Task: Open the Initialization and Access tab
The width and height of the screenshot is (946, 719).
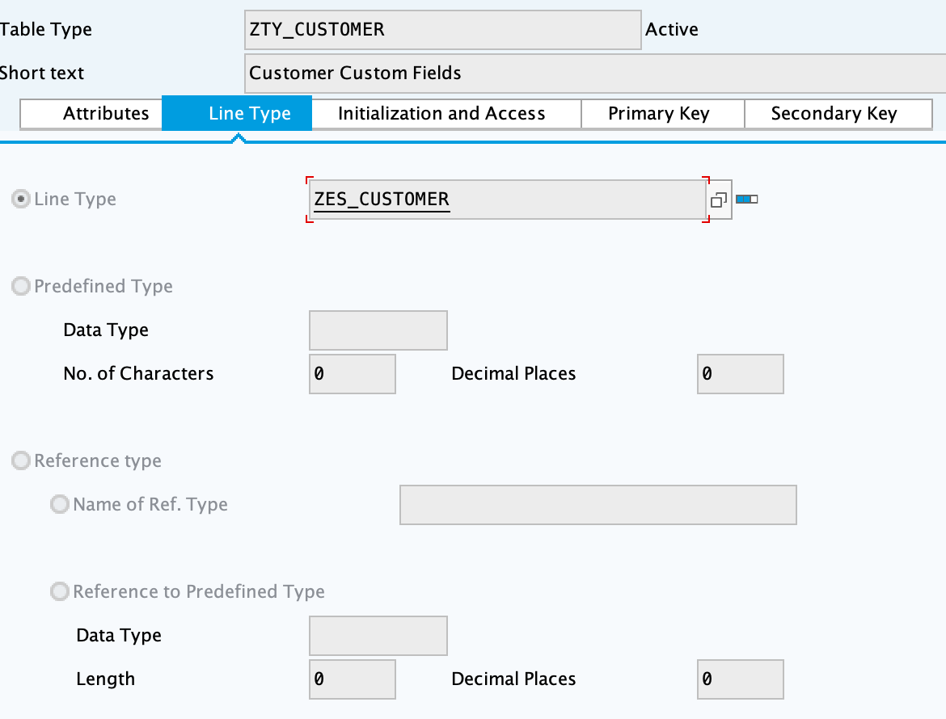Action: [441, 114]
